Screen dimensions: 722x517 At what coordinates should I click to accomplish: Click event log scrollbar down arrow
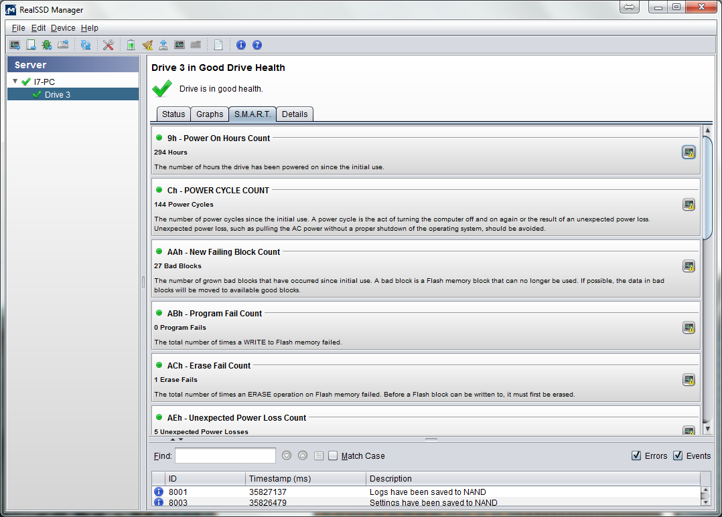click(705, 502)
